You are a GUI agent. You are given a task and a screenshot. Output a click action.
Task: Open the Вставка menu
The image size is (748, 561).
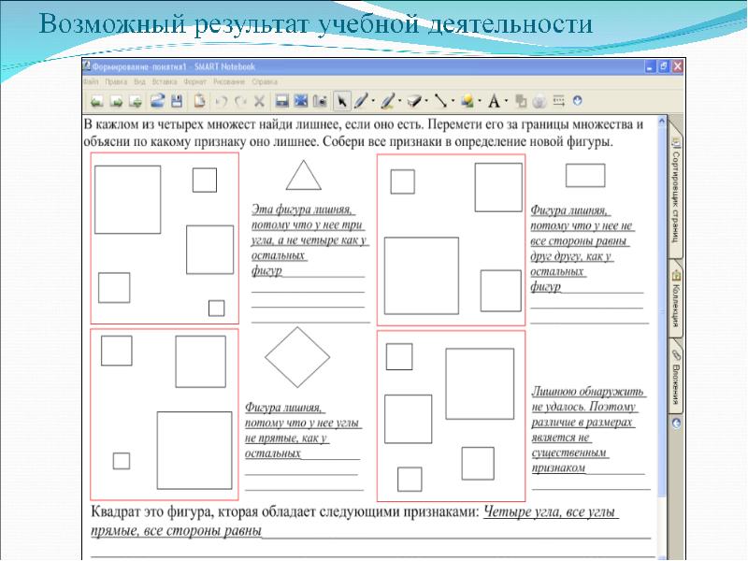(165, 82)
